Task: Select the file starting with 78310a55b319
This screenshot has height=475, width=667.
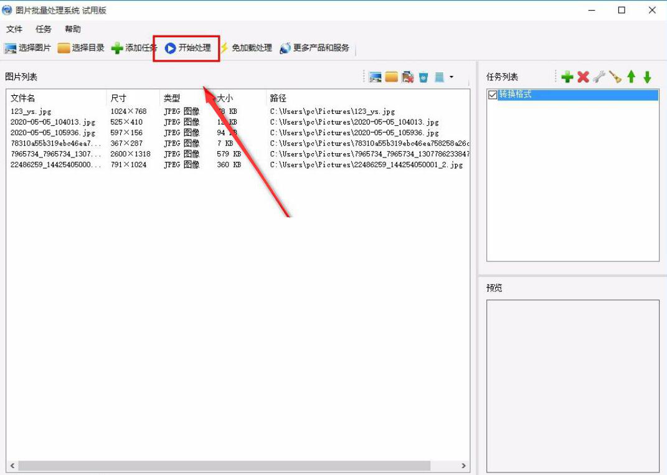Action: tap(55, 143)
